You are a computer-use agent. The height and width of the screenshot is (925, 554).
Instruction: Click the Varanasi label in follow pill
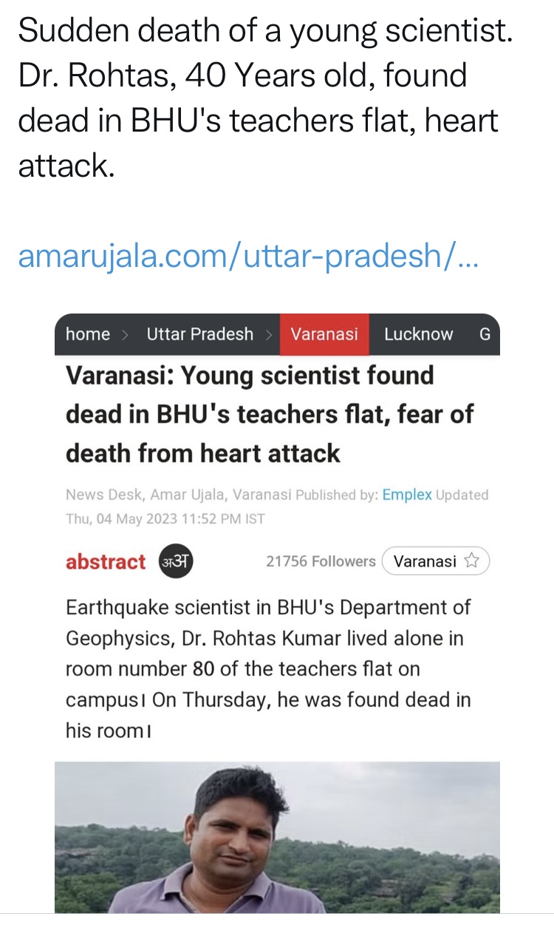click(x=425, y=561)
